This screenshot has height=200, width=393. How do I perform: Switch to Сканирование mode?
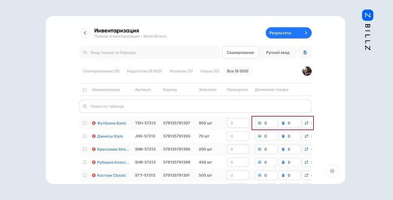coord(240,52)
